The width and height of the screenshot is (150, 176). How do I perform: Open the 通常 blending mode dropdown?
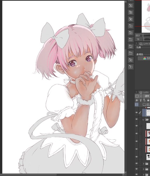(x=146, y=96)
